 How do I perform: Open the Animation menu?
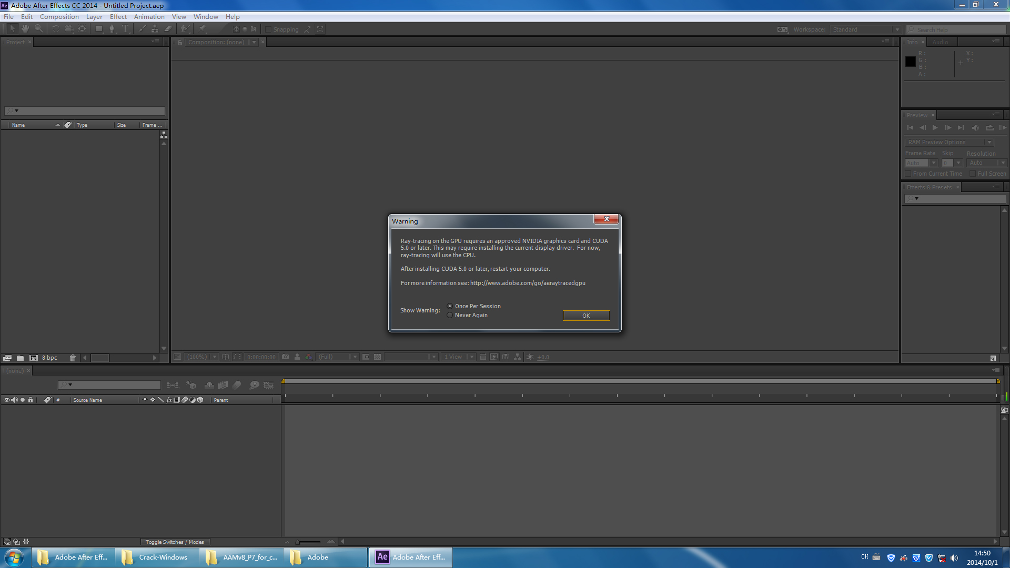click(149, 17)
